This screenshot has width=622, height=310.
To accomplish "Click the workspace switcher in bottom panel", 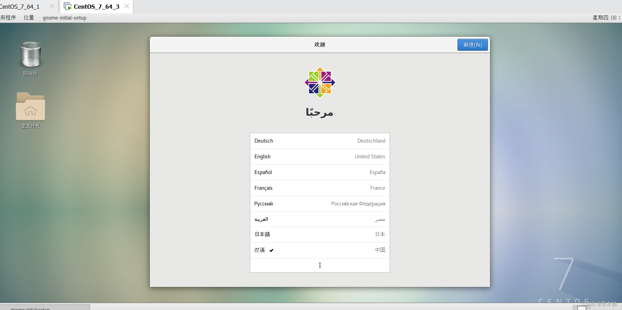I will (x=582, y=308).
